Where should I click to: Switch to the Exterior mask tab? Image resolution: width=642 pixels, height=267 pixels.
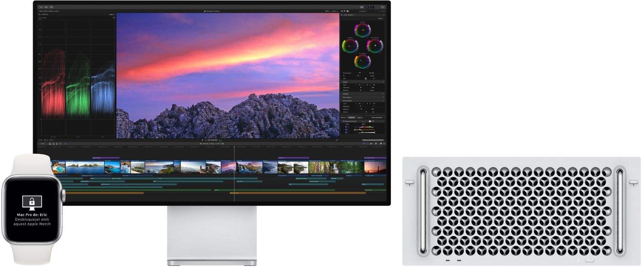360,118
